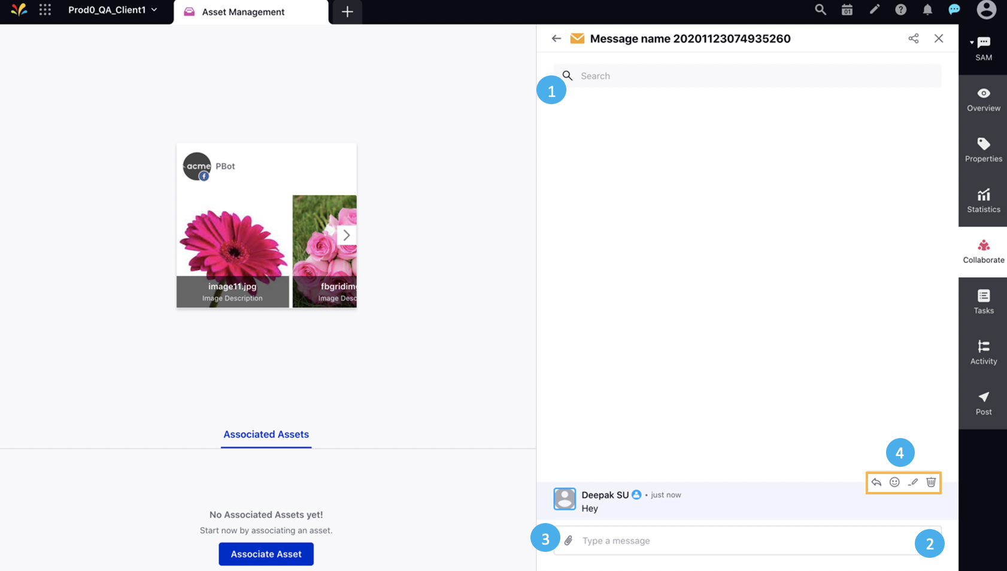
Task: Click the message name title text
Action: (x=690, y=38)
